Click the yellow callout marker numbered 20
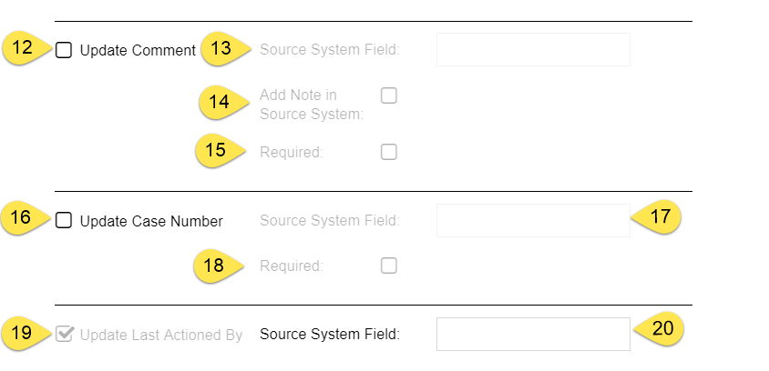This screenshot has height=371, width=769. [x=661, y=329]
